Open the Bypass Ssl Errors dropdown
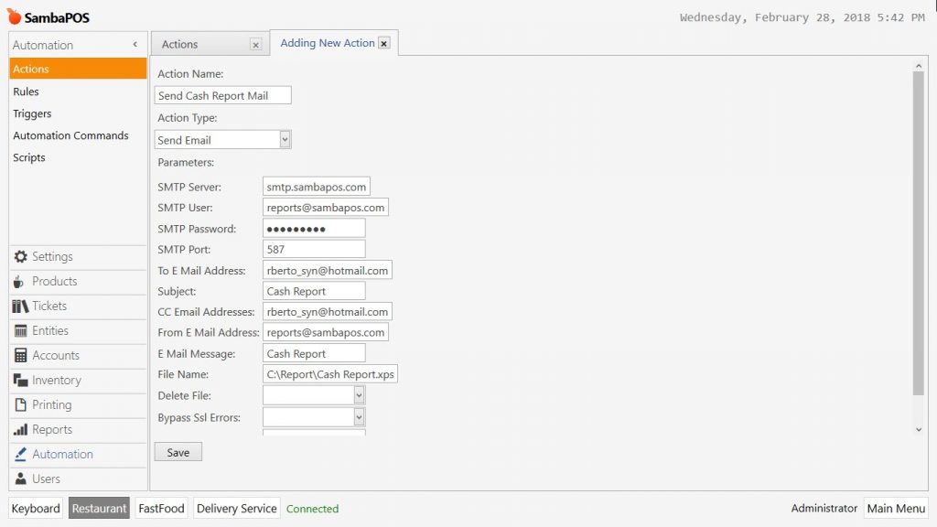Screen dimensions: 937x527 (x=359, y=417)
